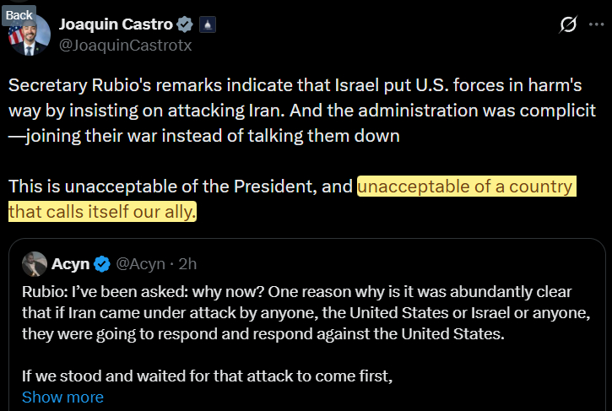Click quoted line 'If we stood and waited'
The height and width of the screenshot is (411, 612).
[x=208, y=376]
